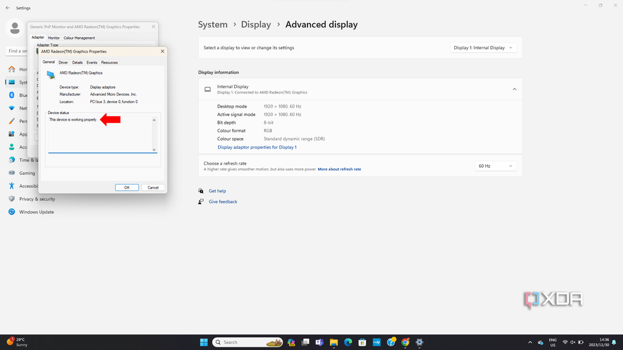This screenshot has height=350, width=623.
Task: Open the 60 Hz refresh rate dropdown
Action: [x=496, y=166]
